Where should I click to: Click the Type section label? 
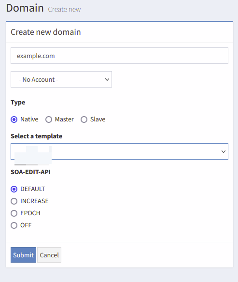(18, 103)
